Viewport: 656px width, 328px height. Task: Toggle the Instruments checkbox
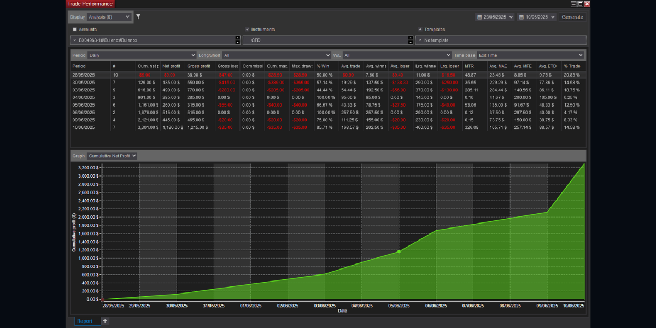point(248,30)
